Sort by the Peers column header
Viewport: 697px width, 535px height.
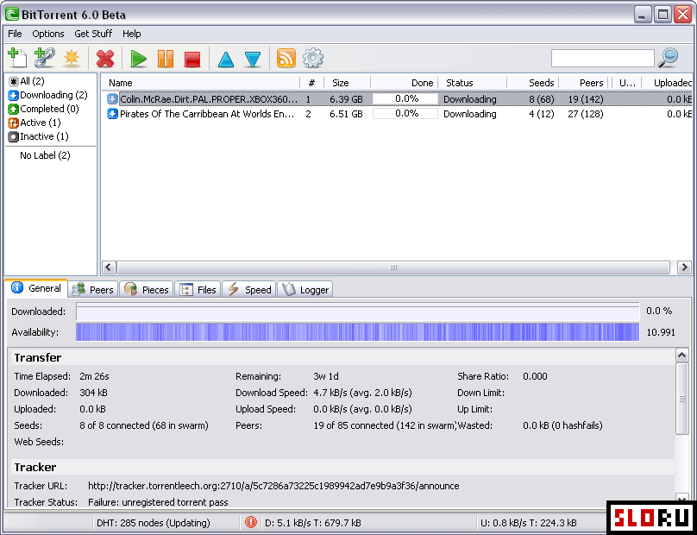(x=585, y=83)
